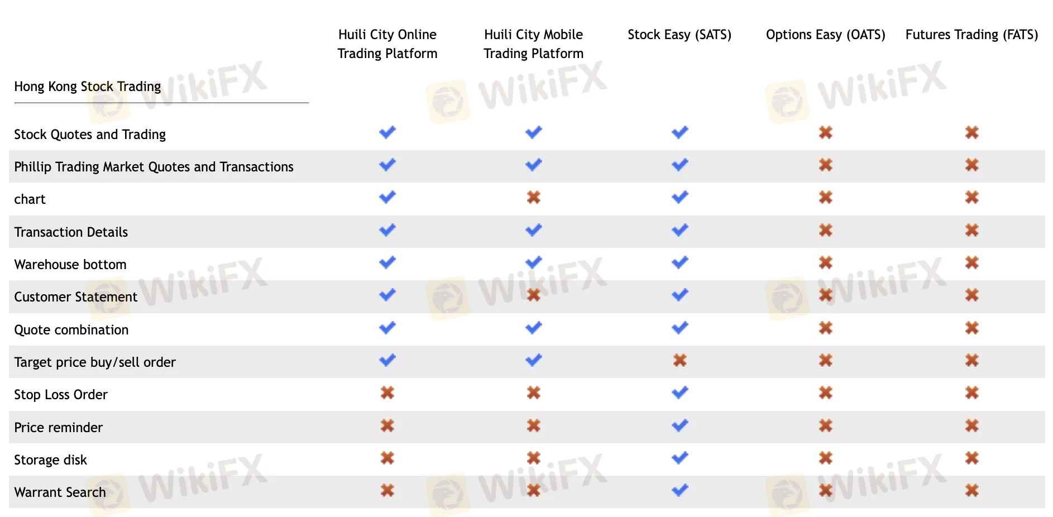This screenshot has height=517, width=1053.
Task: Click Target price buy/sell order cross under Stock Easy
Action: click(679, 361)
